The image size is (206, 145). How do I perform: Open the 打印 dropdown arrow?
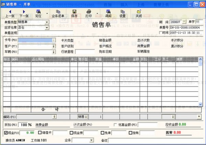pyautogui.click(x=97, y=13)
